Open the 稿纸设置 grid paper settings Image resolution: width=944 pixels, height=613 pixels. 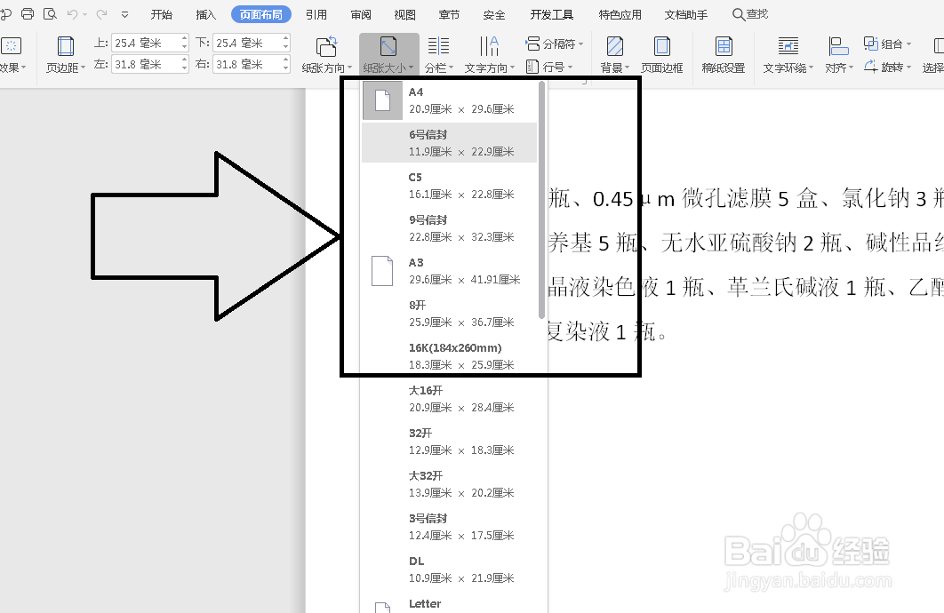(x=725, y=52)
